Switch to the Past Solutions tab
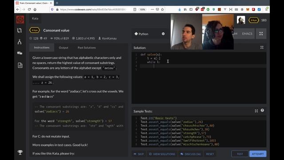The width and height of the screenshot is (284, 160). pyautogui.click(x=87, y=48)
